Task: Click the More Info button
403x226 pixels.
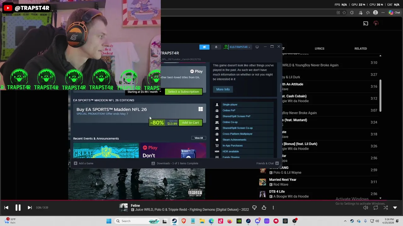Action: 223,89
